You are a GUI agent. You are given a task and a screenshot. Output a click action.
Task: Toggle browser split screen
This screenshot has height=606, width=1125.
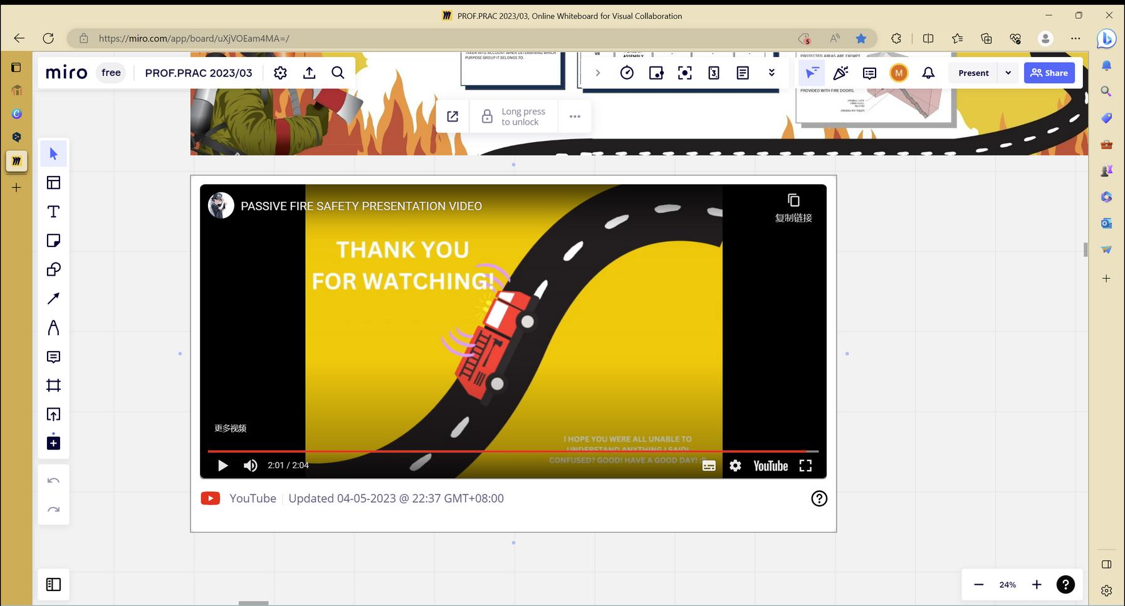tap(928, 38)
